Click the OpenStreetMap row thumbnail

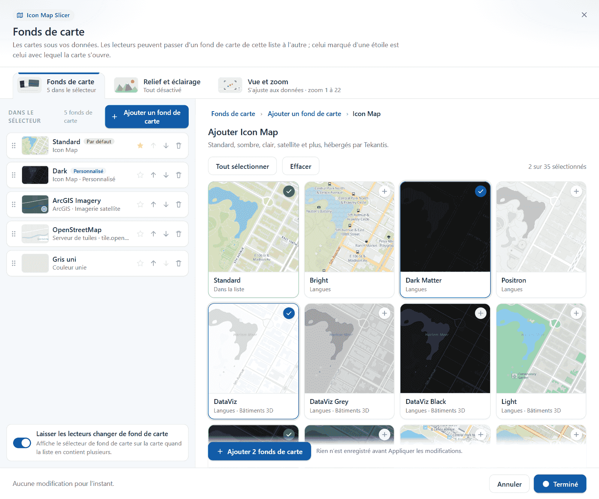click(x=35, y=234)
